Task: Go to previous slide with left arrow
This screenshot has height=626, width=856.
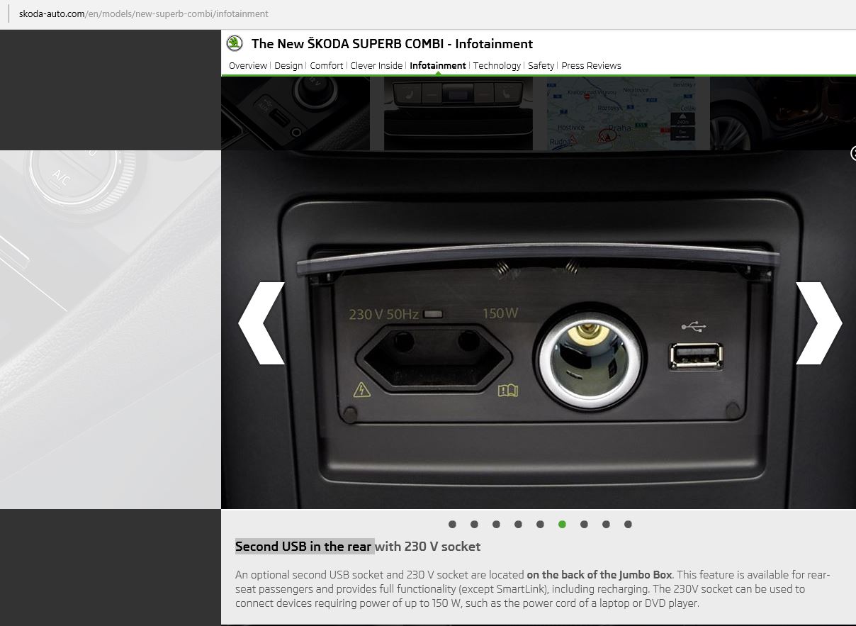Action: pyautogui.click(x=261, y=323)
